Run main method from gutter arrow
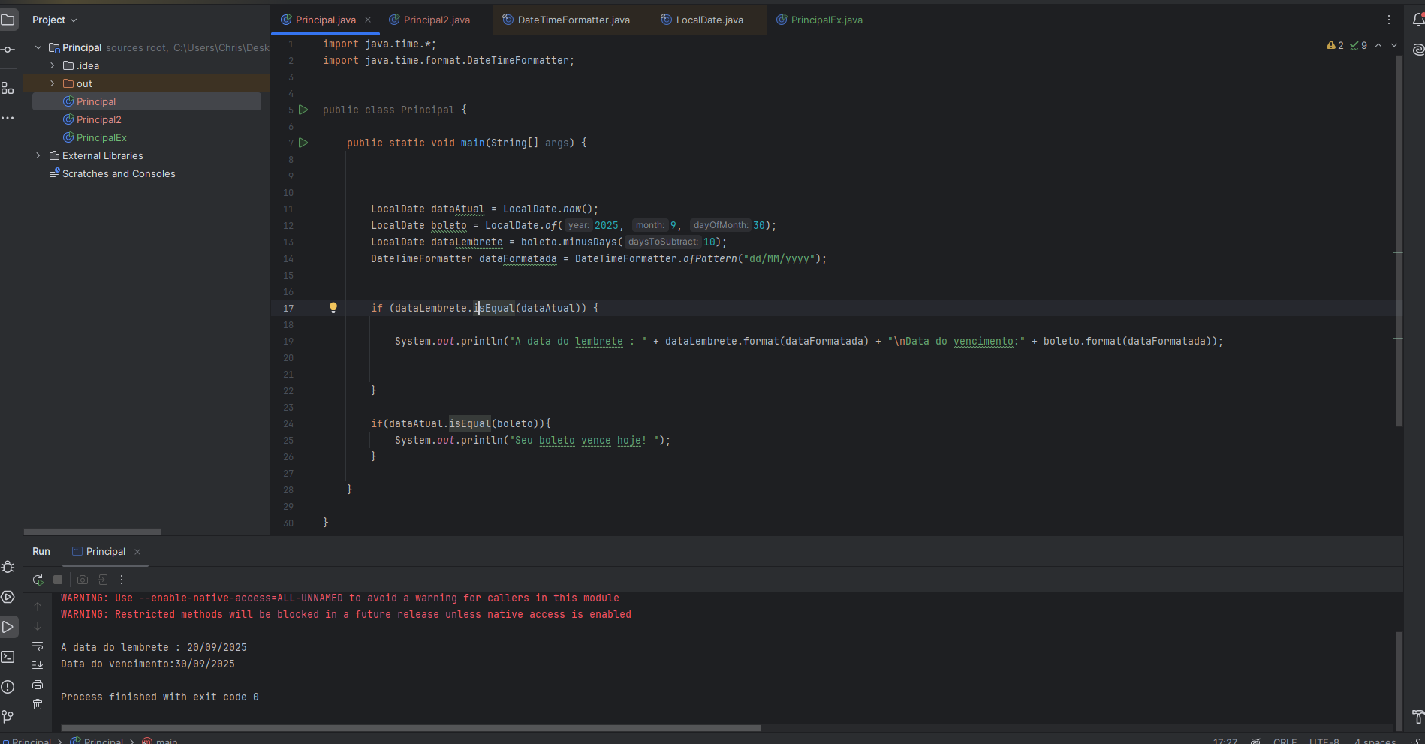This screenshot has height=744, width=1425. (x=303, y=143)
